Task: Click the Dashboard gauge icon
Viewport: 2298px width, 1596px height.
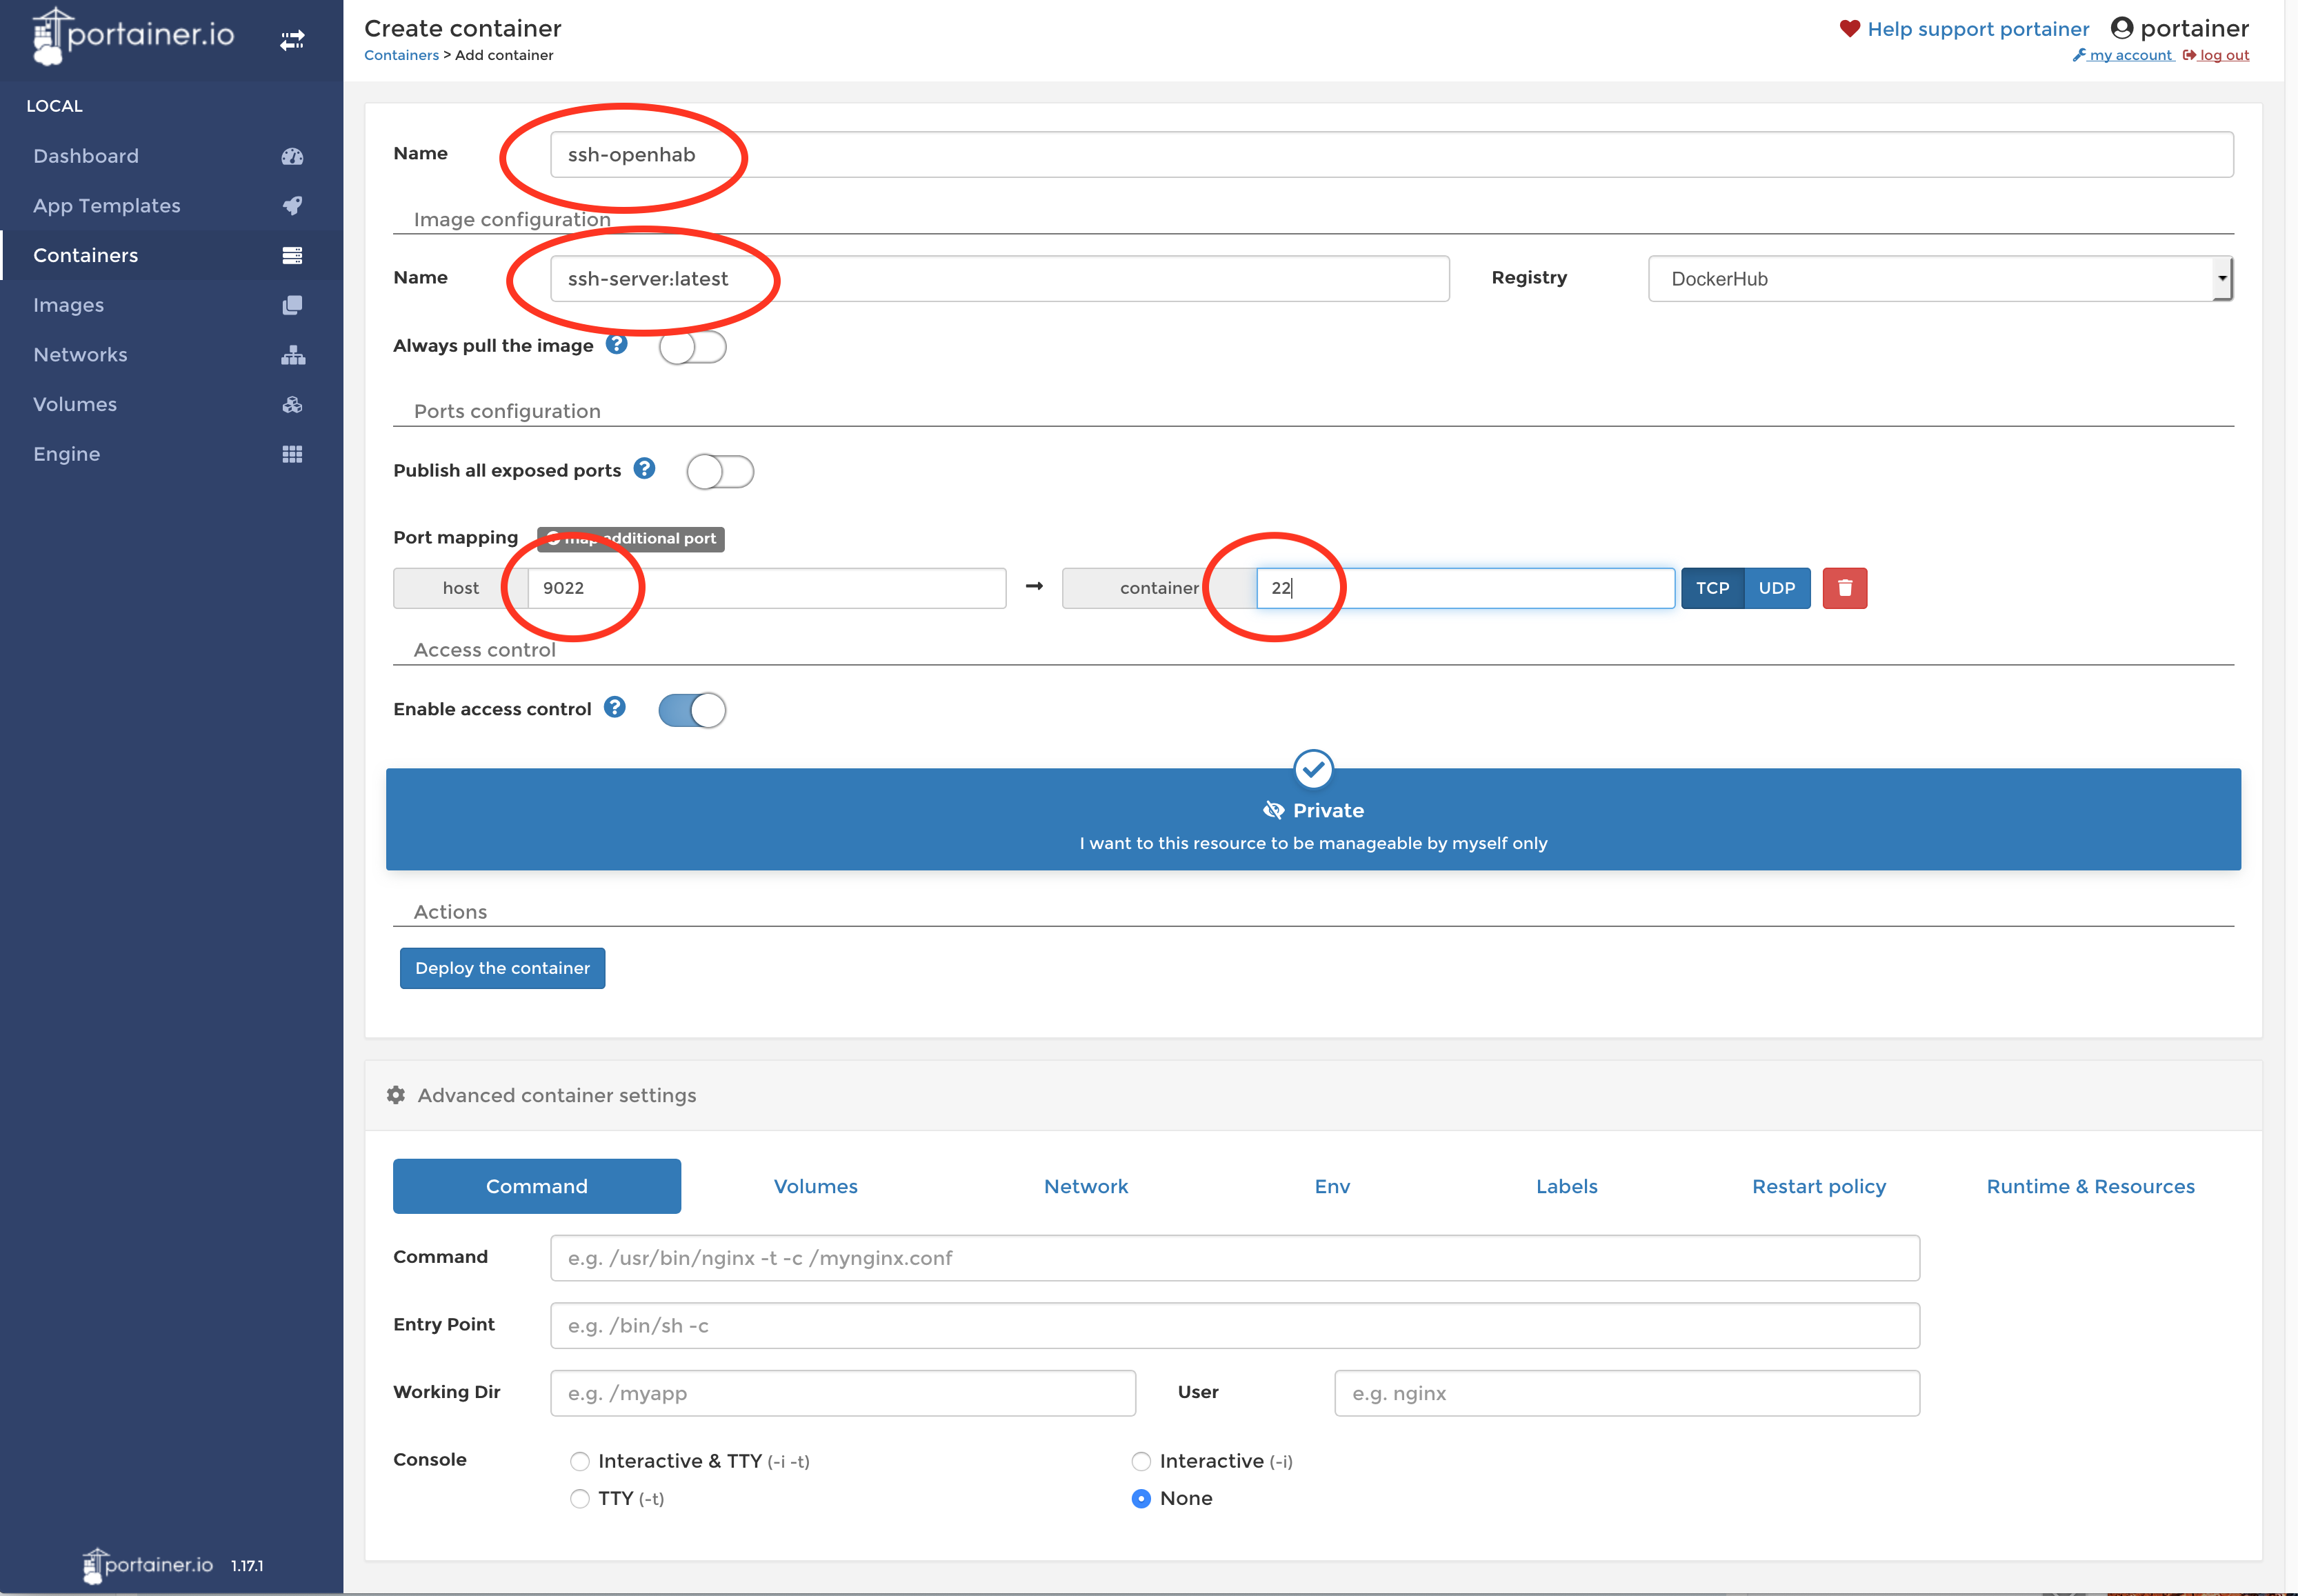Action: pyautogui.click(x=292, y=156)
